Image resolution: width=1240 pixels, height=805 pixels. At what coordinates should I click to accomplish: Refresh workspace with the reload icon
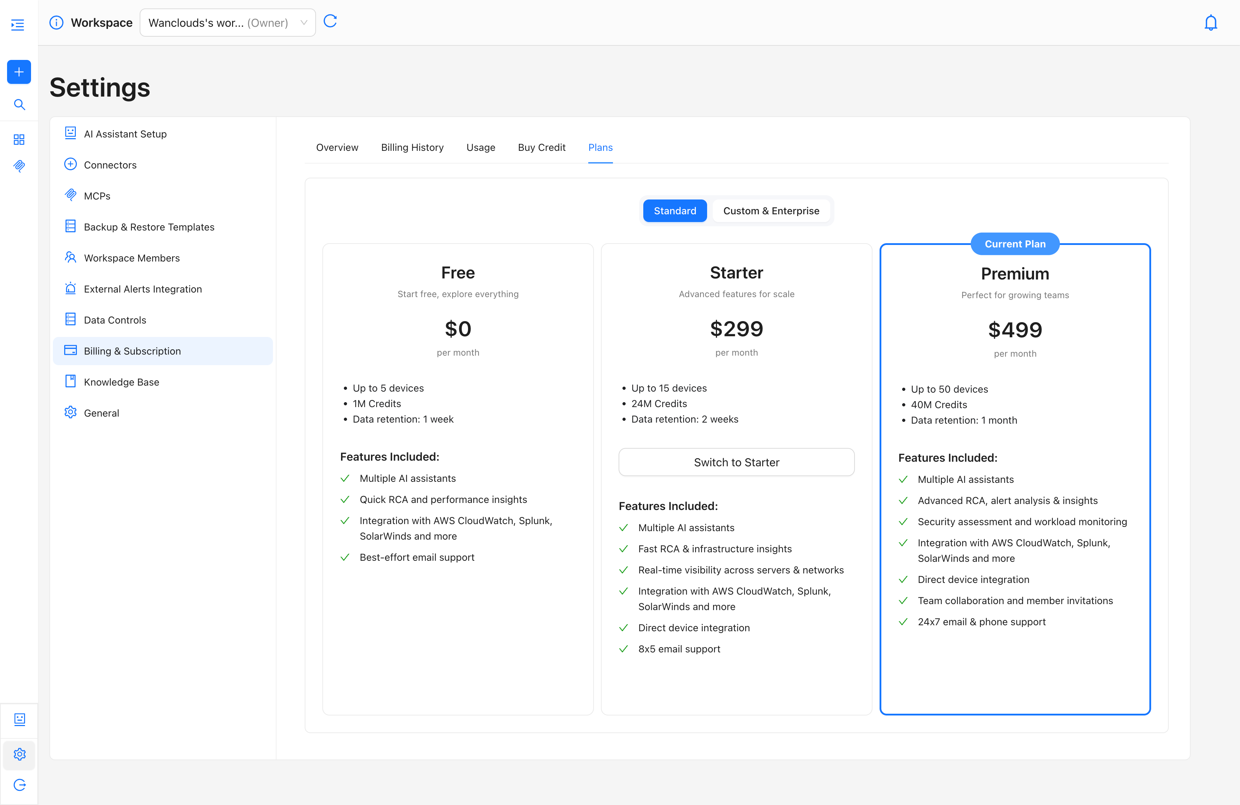coord(330,21)
